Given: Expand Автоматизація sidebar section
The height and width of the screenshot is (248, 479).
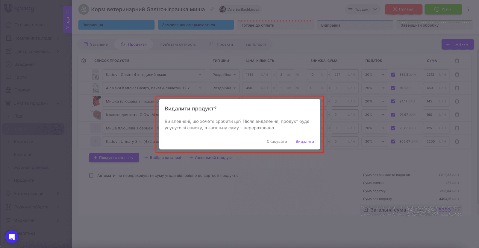Looking at the screenshot, I should click(58, 194).
